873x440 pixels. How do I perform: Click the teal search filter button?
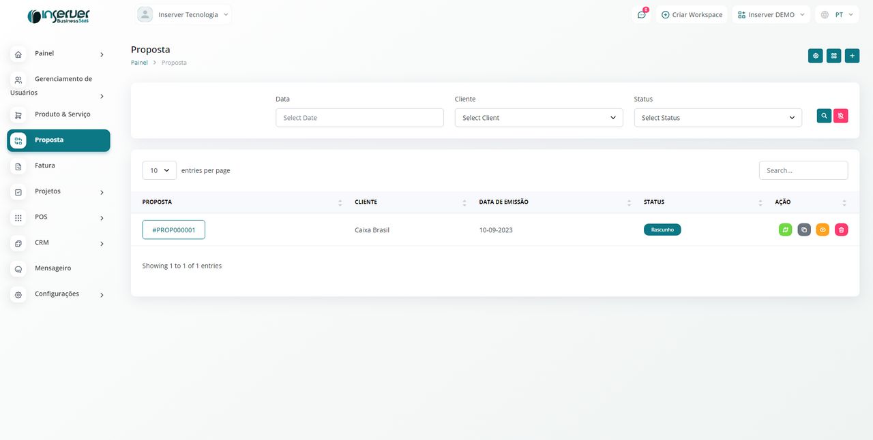click(x=824, y=116)
